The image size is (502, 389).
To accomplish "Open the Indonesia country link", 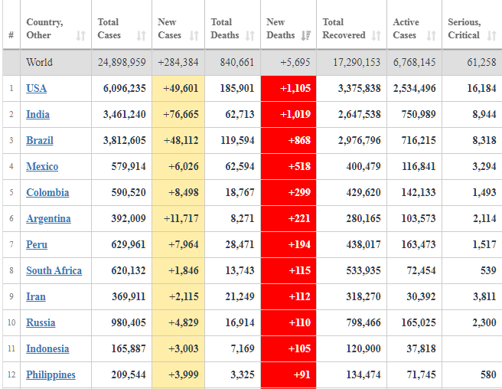I will [47, 348].
